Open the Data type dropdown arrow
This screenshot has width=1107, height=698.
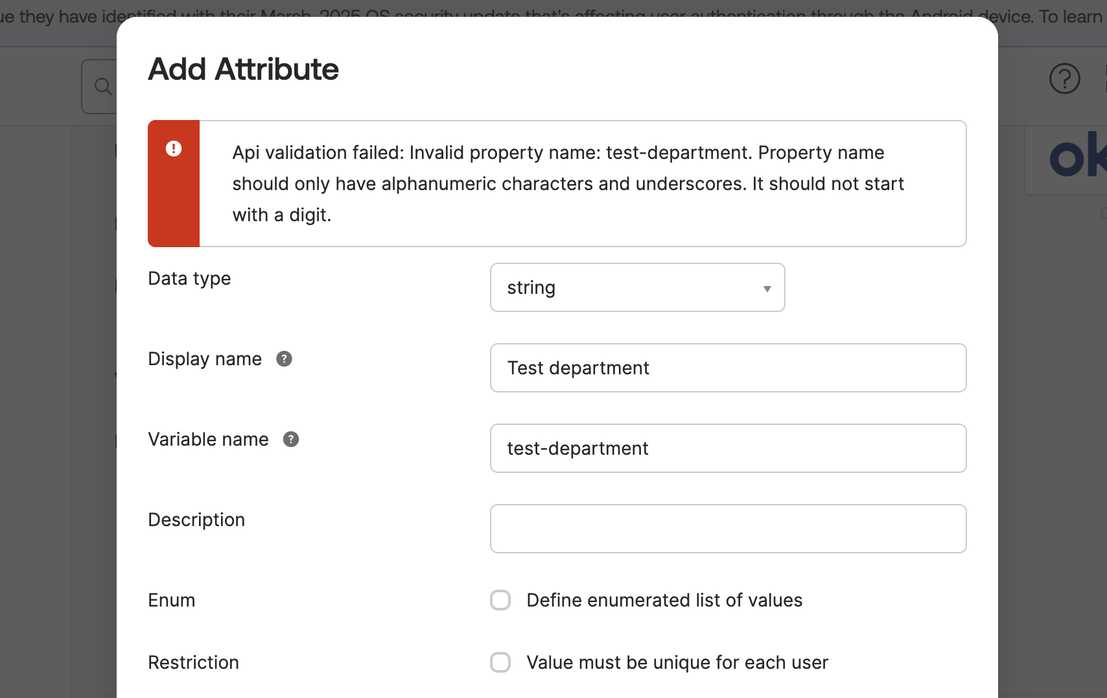point(767,288)
